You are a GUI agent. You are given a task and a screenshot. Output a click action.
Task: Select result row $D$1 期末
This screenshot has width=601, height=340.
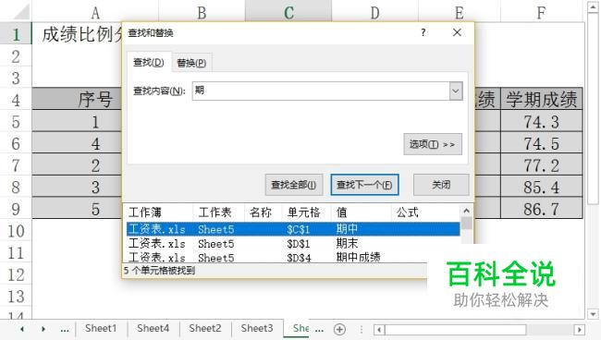pyautogui.click(x=293, y=244)
